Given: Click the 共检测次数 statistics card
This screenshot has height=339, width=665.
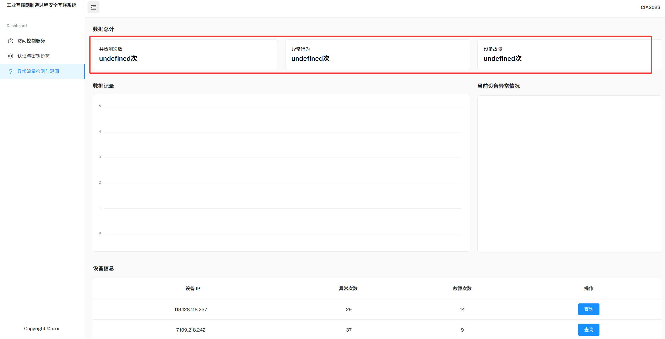Looking at the screenshot, I should point(185,55).
